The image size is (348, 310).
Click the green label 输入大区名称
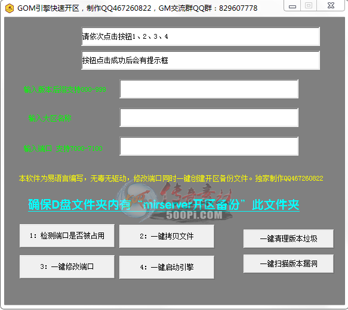pos(50,118)
